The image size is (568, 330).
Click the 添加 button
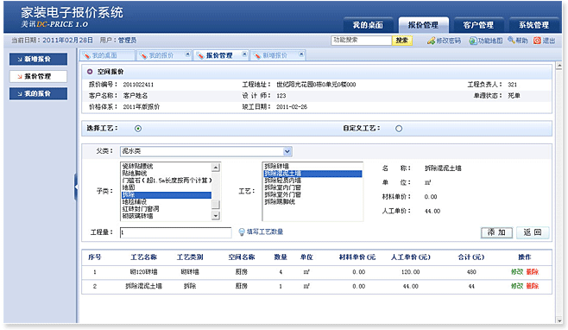pos(496,232)
